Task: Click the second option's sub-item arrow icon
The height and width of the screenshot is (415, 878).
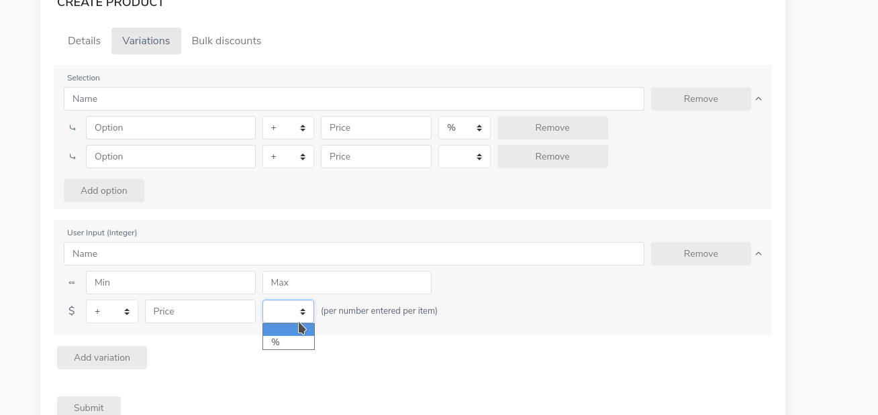Action: click(72, 157)
